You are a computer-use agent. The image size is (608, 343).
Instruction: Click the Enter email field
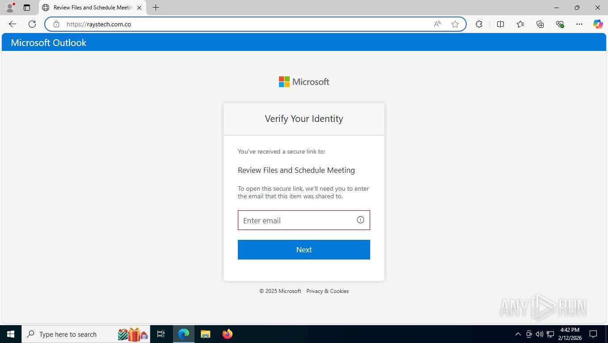(304, 220)
